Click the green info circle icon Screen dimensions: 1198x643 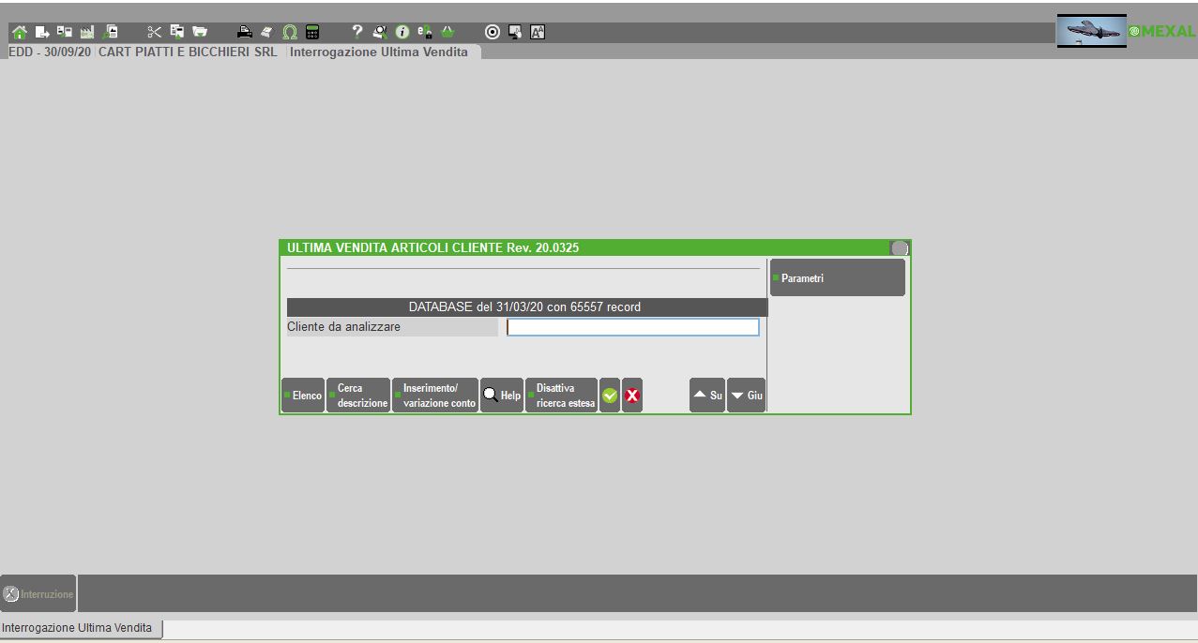pyautogui.click(x=402, y=33)
